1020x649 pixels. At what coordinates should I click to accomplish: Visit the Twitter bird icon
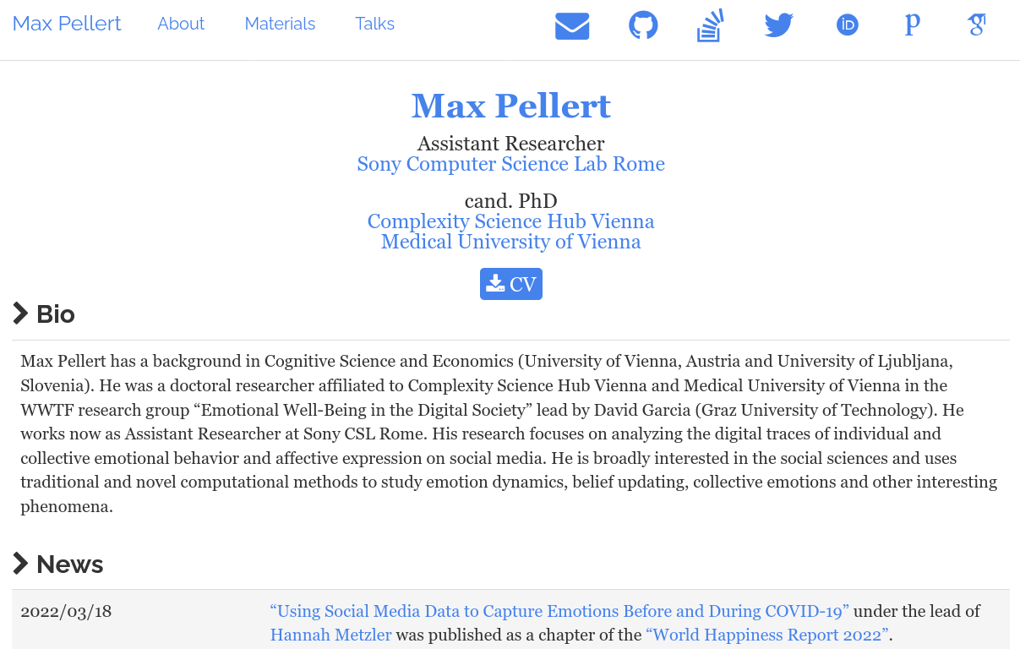pos(778,25)
